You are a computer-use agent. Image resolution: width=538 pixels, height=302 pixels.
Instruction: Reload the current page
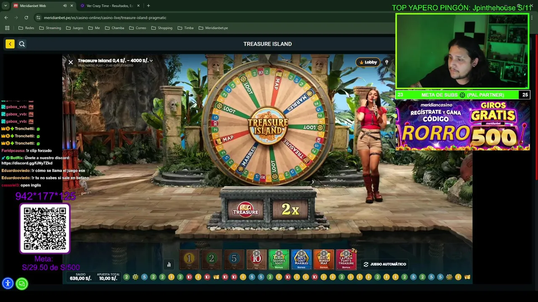[x=26, y=18]
